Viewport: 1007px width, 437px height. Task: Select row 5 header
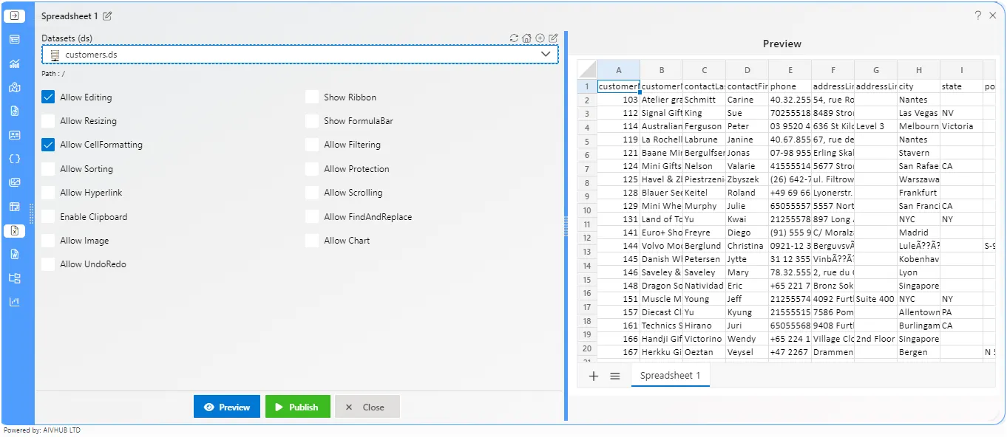tap(587, 140)
